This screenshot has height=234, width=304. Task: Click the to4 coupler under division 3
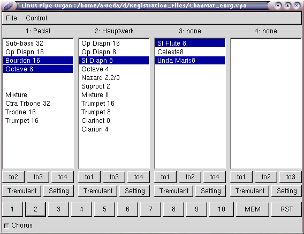pyautogui.click(x=215, y=177)
